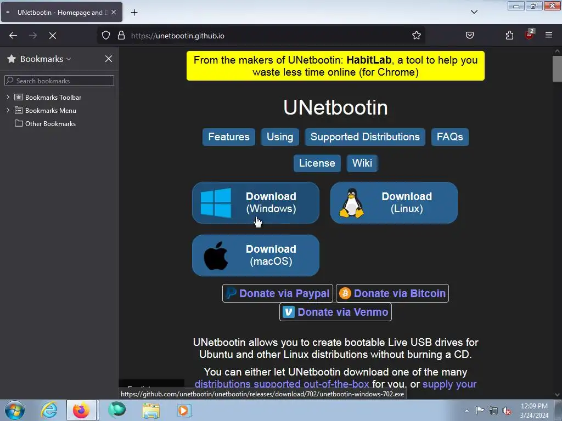Open the Features section
This screenshot has height=421, width=562.
(229, 136)
